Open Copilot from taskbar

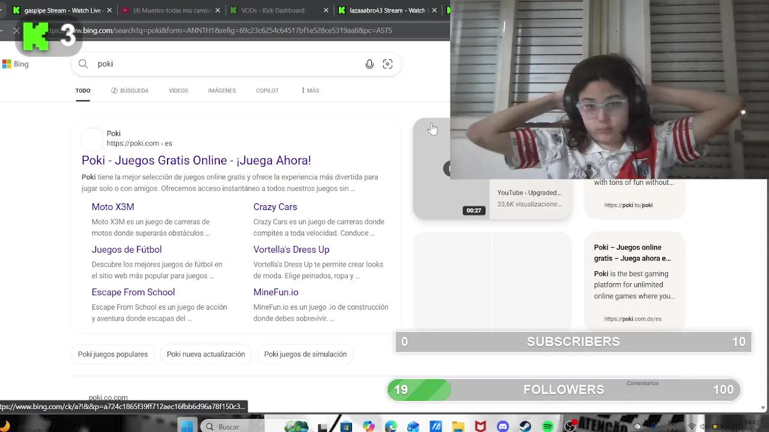pos(368,427)
